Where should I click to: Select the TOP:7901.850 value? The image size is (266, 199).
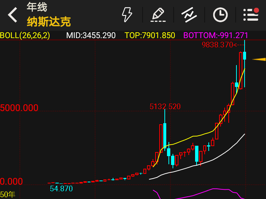pos(150,36)
